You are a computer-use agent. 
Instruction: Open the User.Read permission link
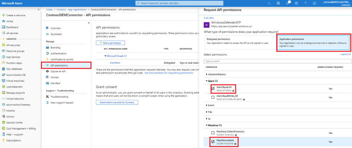pyautogui.click(x=115, y=63)
